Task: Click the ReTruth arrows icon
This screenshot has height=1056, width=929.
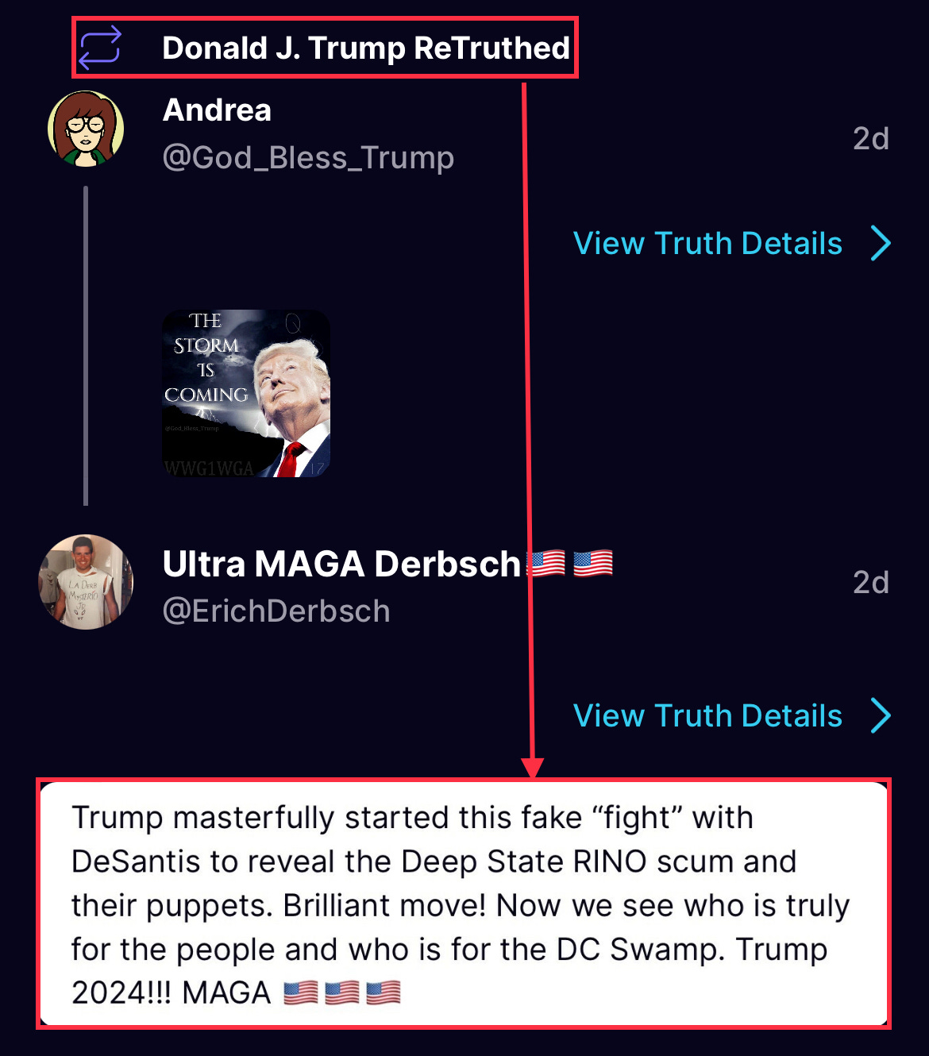Action: 100,48
